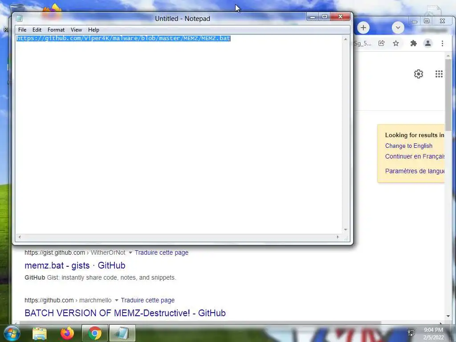Click the Chrome page vertical scrollbar thumb
Viewport: 456px width, 342px height.
click(x=448, y=95)
